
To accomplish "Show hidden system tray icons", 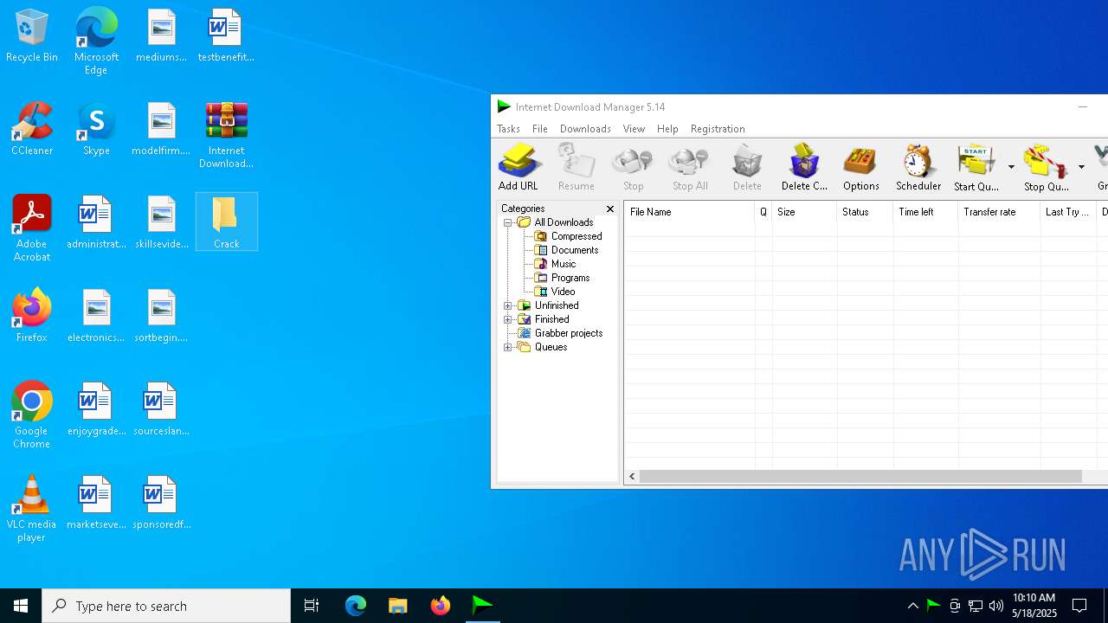I will (912, 606).
